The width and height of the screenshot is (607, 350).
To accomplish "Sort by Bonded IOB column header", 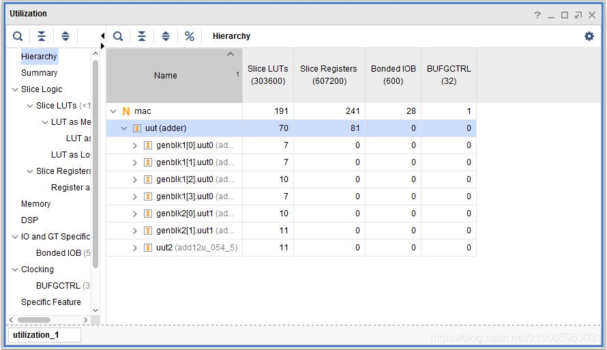I will tap(394, 75).
